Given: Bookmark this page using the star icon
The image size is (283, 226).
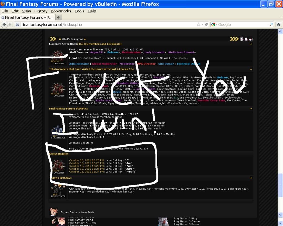Looking at the screenshot, I should (x=198, y=25).
